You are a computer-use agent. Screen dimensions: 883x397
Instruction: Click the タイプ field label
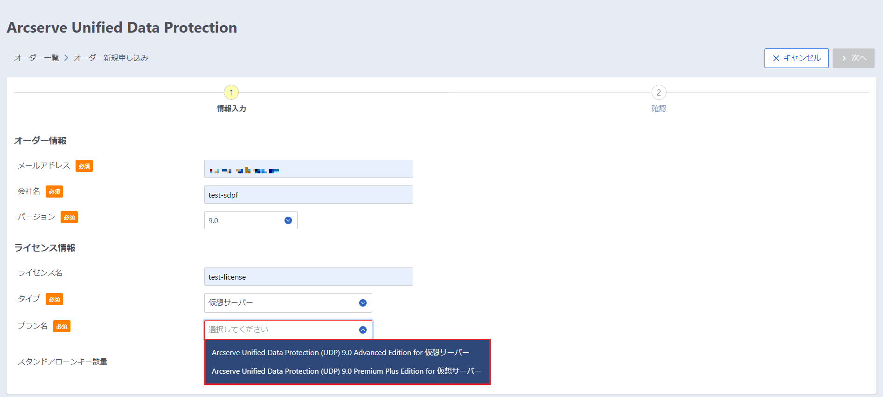tap(29, 299)
